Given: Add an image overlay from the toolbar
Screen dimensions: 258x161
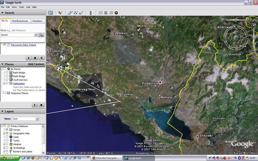Looking at the screenshot, I should (81, 13).
